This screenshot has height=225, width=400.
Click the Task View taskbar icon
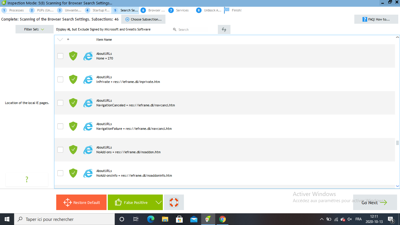pos(136,219)
